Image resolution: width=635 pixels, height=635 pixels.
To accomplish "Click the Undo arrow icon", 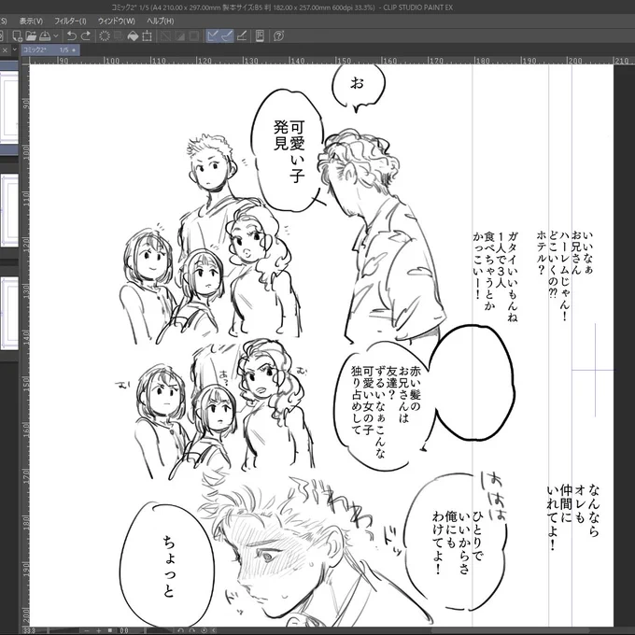I will click(x=72, y=36).
